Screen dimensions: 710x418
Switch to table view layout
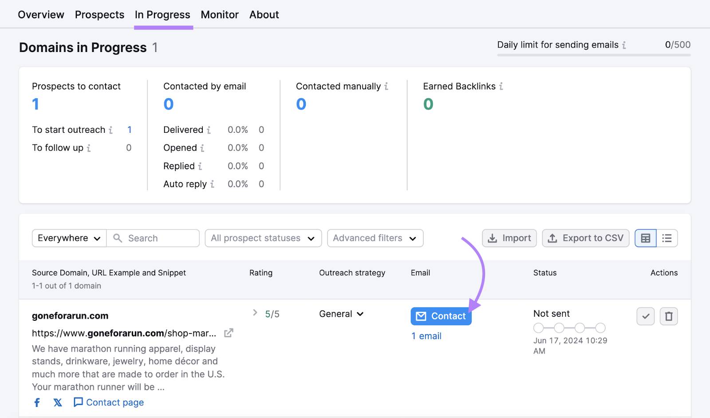point(645,238)
